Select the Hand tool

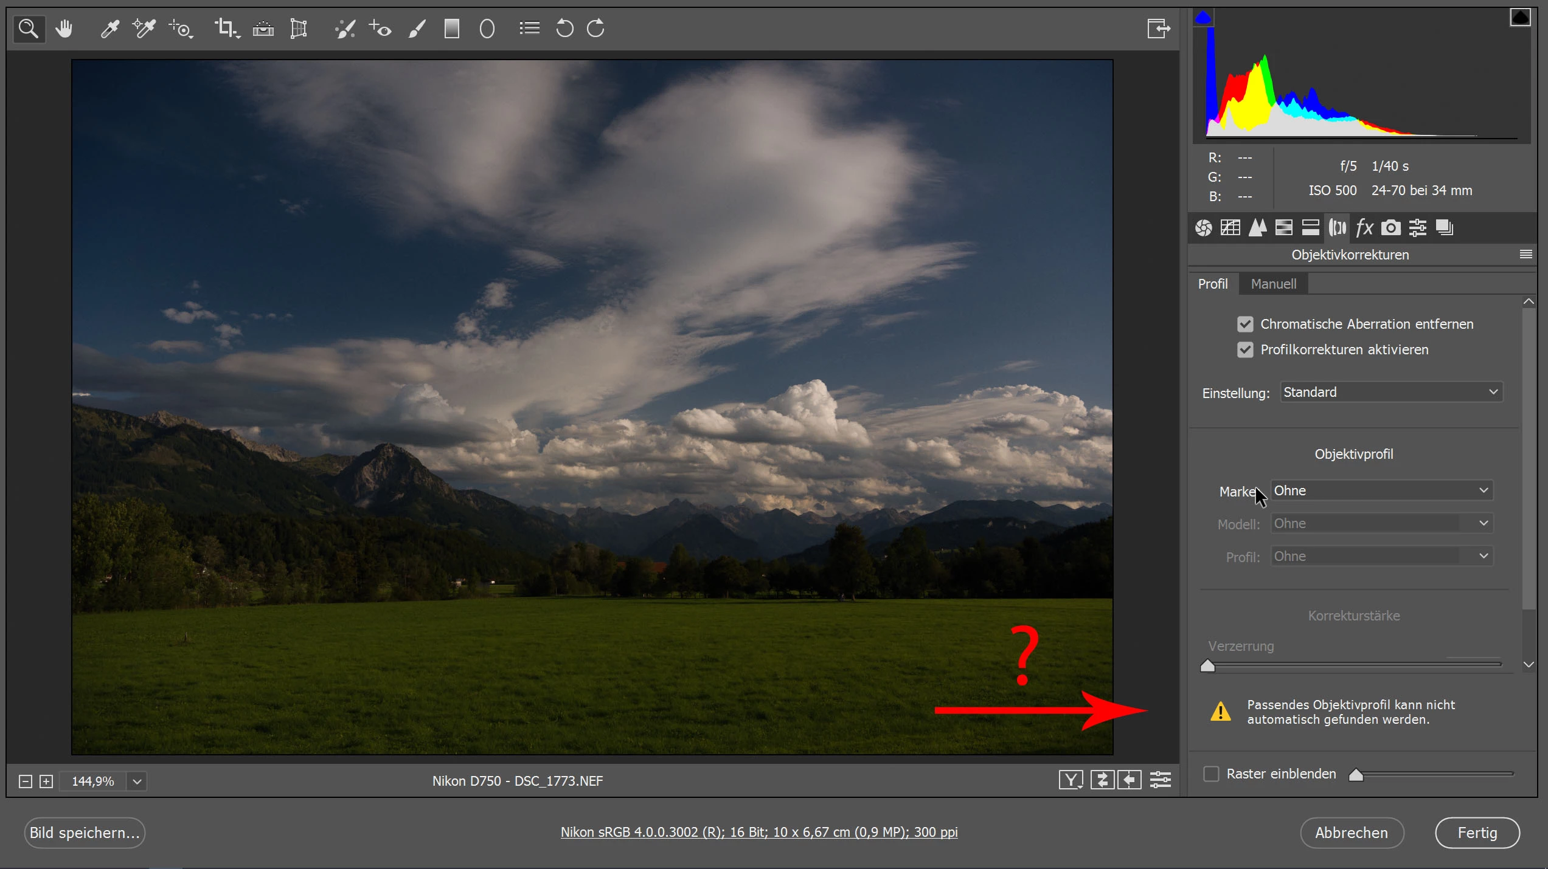pyautogui.click(x=64, y=29)
